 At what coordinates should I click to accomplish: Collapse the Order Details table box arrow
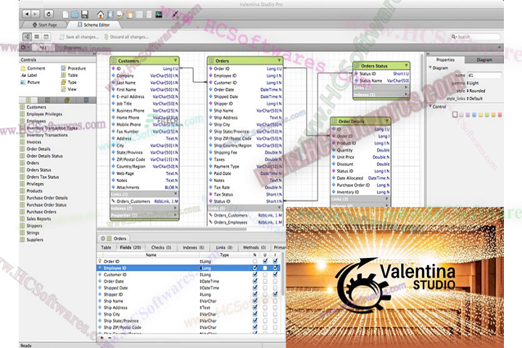click(387, 121)
